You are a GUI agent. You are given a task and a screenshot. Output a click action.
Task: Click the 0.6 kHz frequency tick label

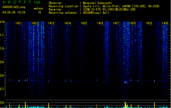tap(2, 103)
